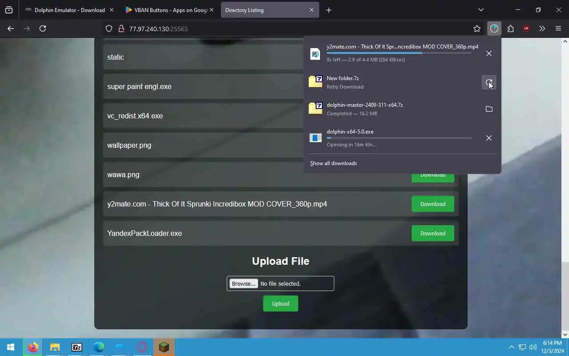
Task: Open the Extensions puzzle icon
Action: click(510, 28)
